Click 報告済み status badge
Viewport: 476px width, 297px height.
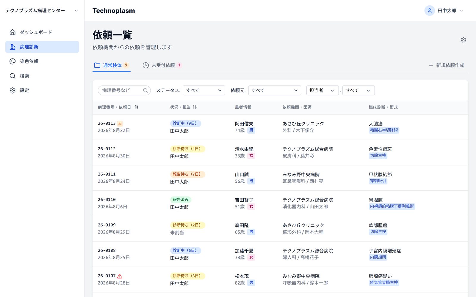pyautogui.click(x=181, y=200)
